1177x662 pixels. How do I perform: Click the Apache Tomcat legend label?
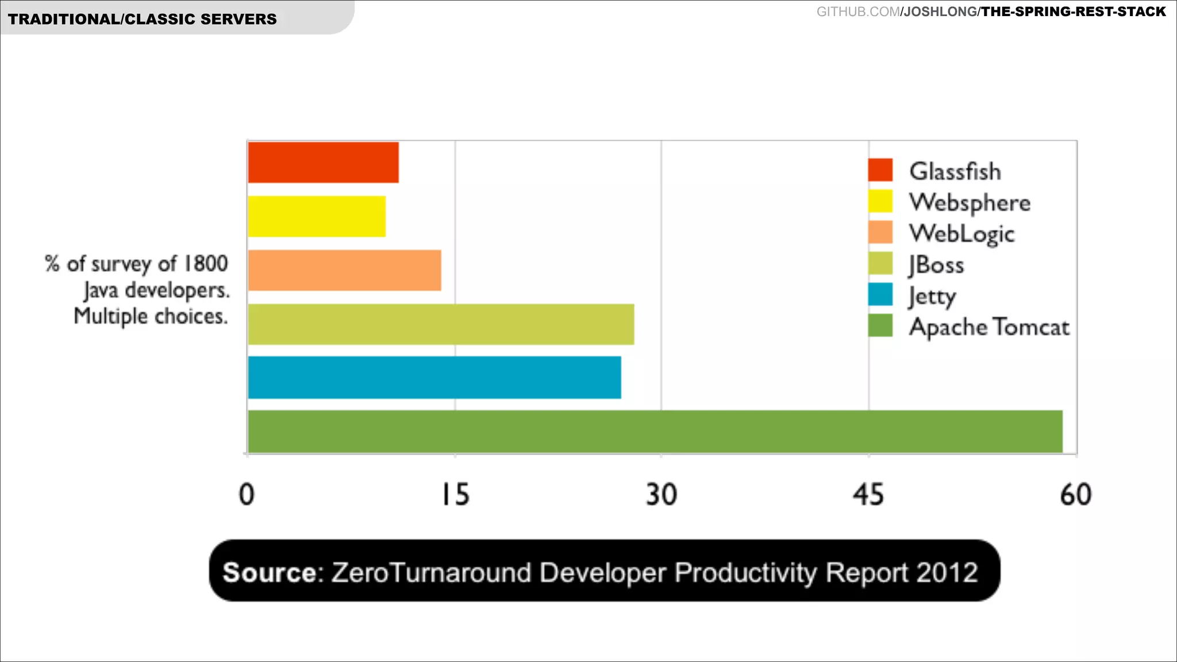point(988,327)
